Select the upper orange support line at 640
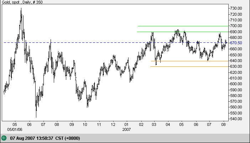The height and width of the screenshot is (143, 250). [x=189, y=61]
